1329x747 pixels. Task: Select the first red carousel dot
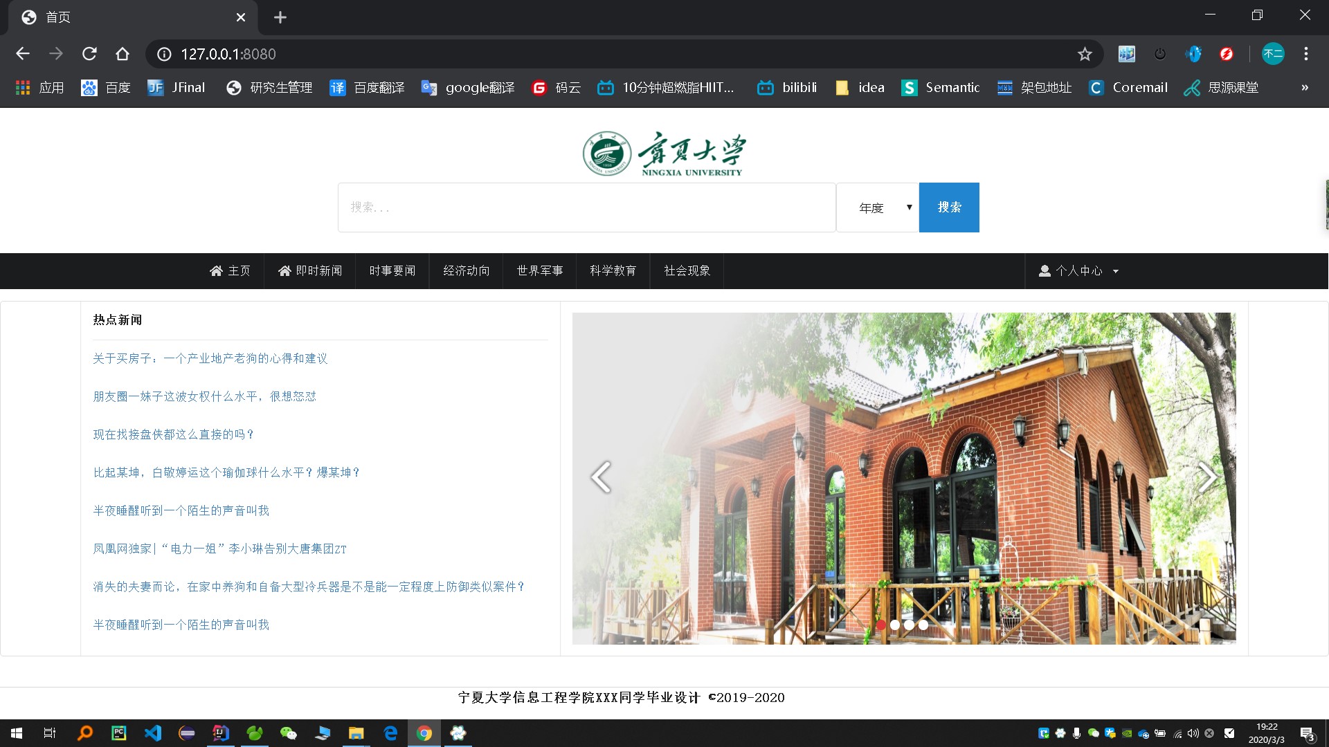[x=881, y=625]
